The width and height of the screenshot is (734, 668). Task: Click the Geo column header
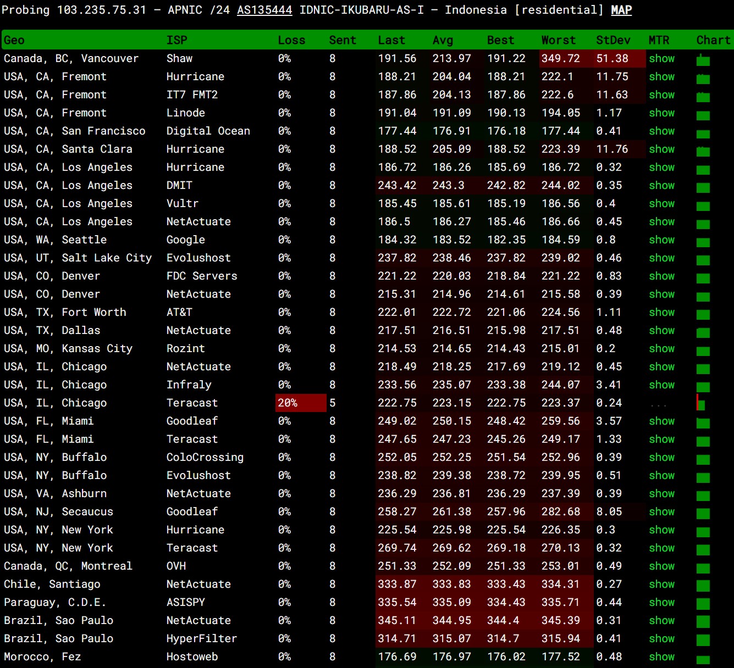tap(14, 40)
